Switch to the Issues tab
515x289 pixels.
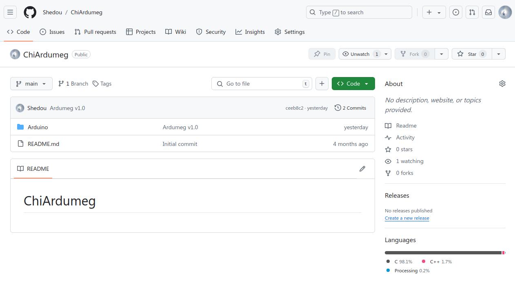pyautogui.click(x=52, y=32)
